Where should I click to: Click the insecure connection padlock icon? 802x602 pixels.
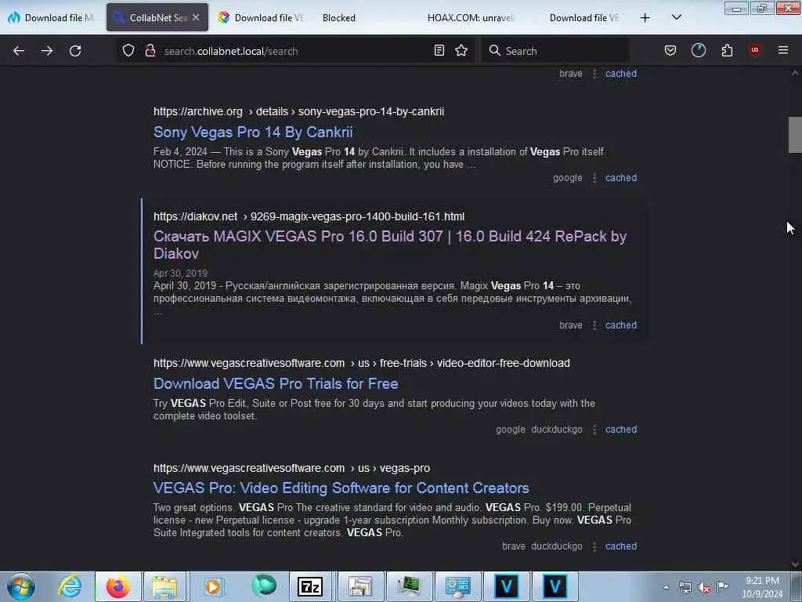(150, 51)
